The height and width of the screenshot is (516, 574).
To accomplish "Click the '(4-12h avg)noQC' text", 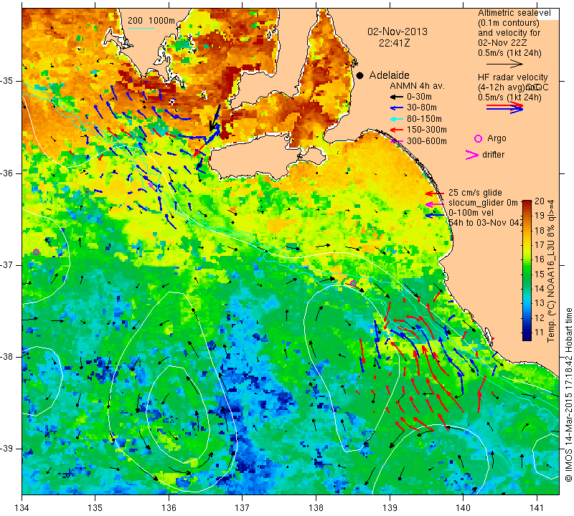I will pos(513,87).
